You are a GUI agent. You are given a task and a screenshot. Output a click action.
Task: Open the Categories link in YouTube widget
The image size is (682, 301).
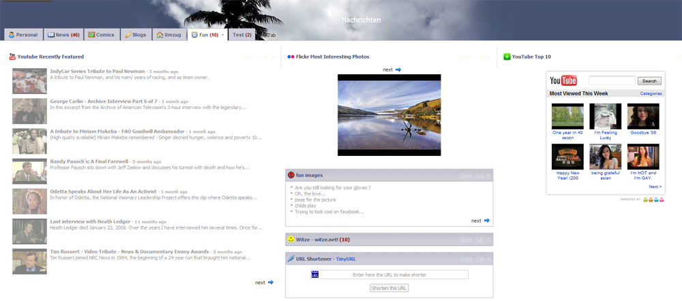[x=651, y=93]
